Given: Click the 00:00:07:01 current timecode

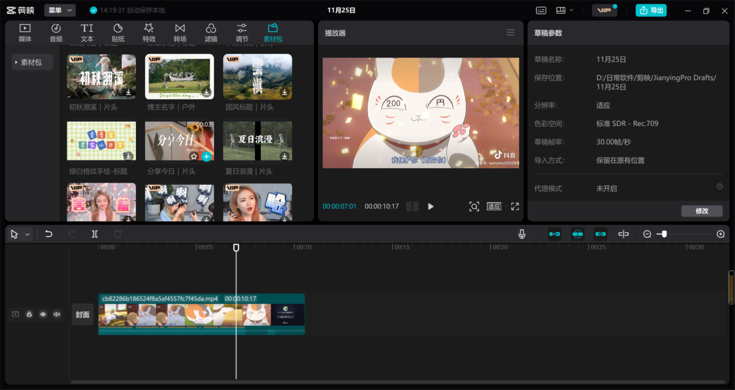Looking at the screenshot, I should point(339,207).
